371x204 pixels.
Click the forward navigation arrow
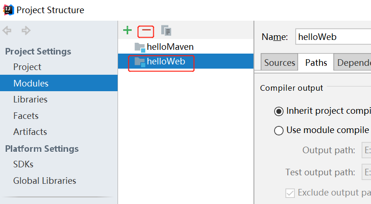[x=26, y=31]
